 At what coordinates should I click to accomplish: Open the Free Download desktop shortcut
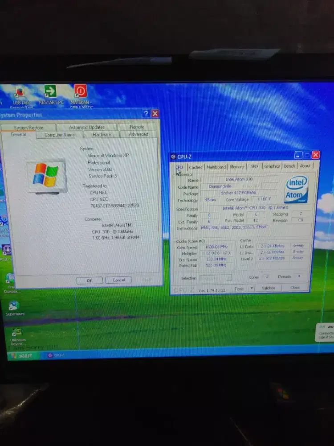click(x=11, y=283)
